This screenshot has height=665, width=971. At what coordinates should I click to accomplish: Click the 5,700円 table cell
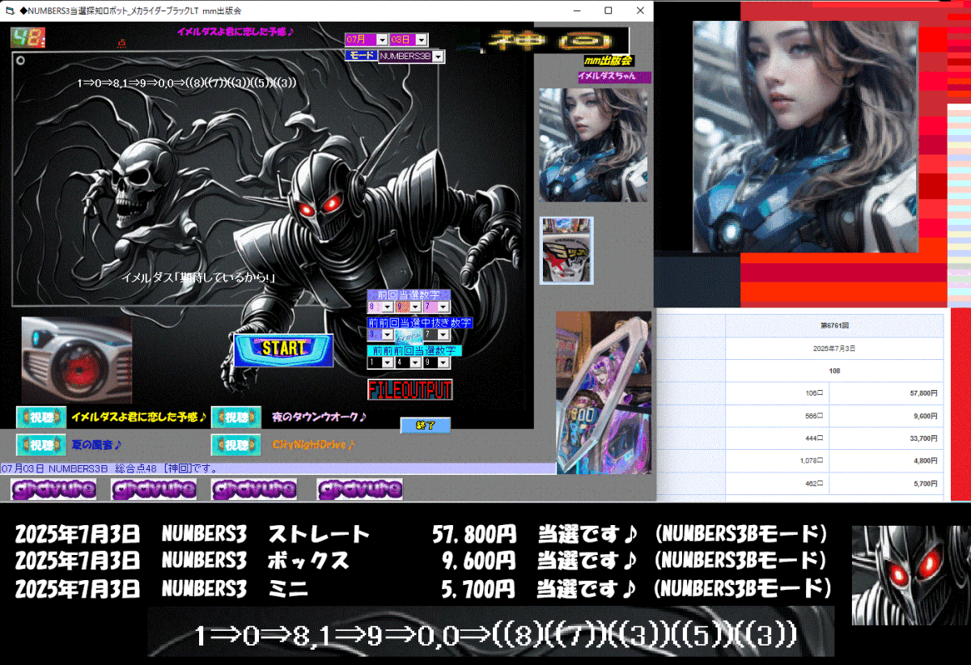[886, 484]
